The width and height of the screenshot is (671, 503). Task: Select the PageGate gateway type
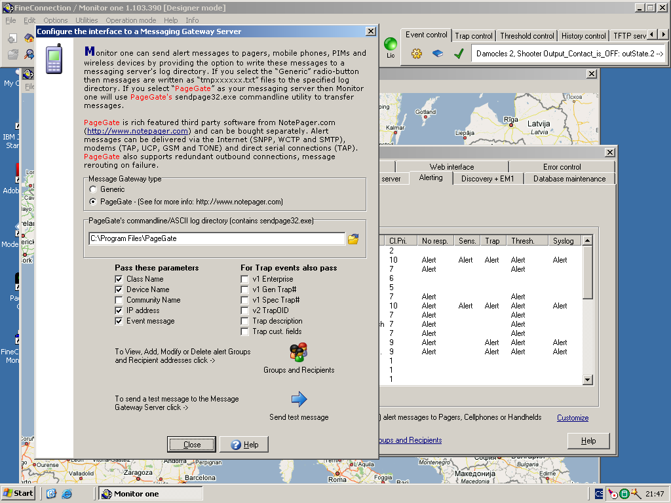pyautogui.click(x=93, y=202)
